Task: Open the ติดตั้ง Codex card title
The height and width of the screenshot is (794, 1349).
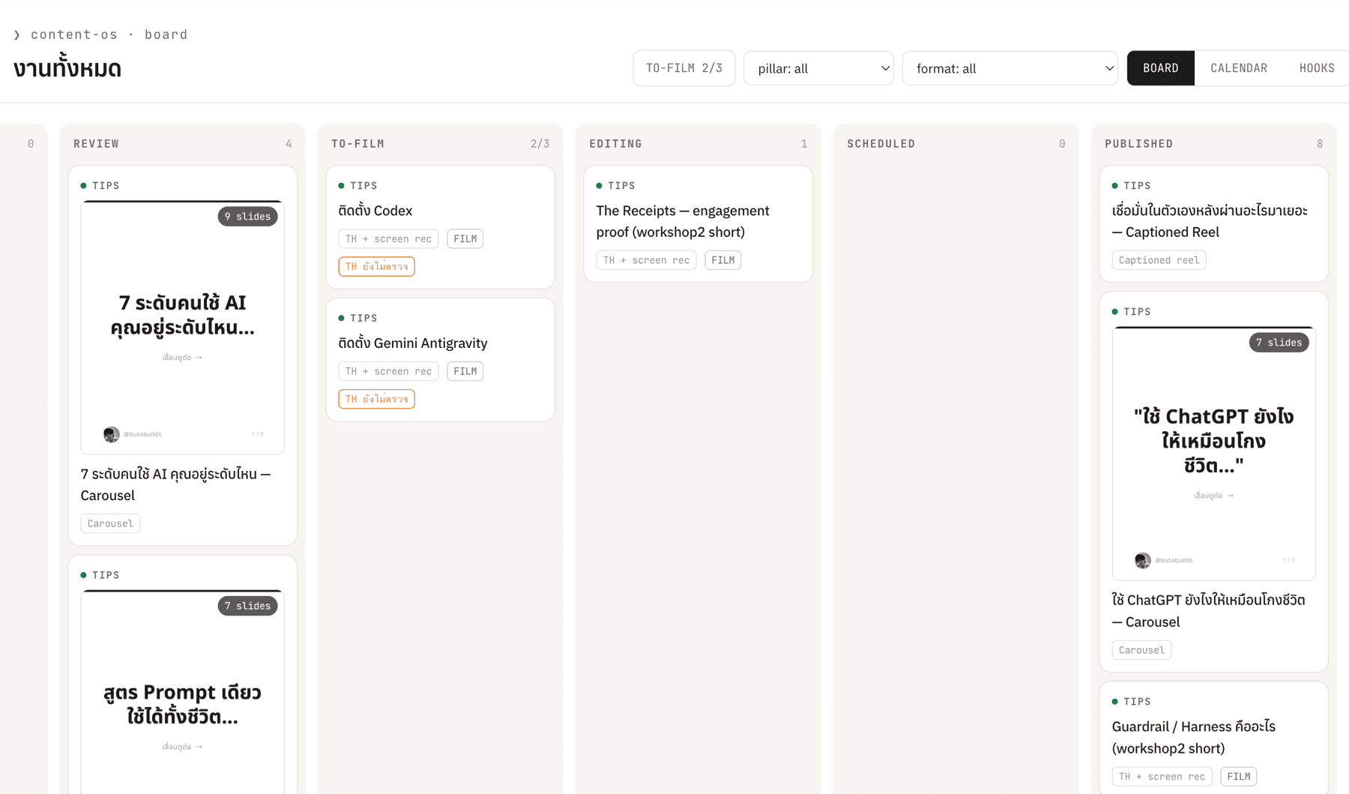Action: 375,211
